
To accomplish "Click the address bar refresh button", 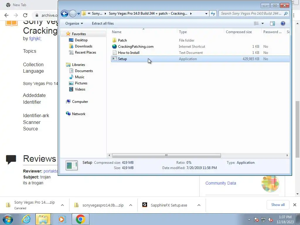I will click(213, 13).
